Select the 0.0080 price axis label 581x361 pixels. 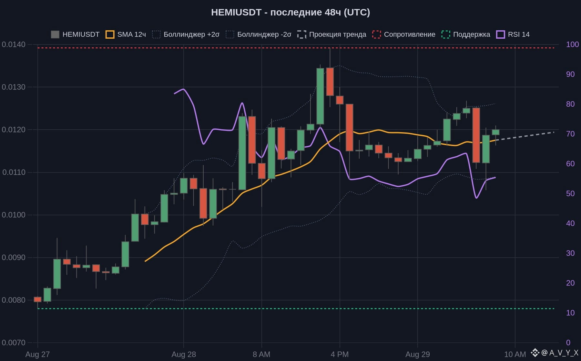[x=14, y=300]
